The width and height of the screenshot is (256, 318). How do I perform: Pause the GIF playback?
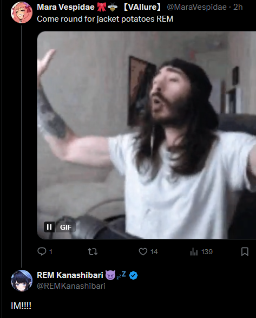tap(49, 227)
